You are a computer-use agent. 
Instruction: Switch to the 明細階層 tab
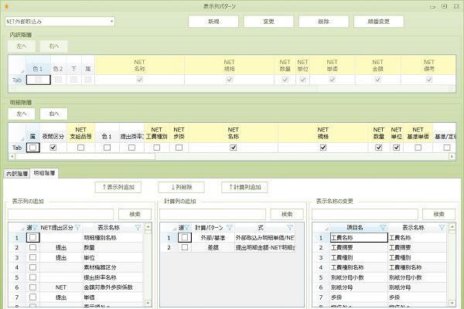44,173
